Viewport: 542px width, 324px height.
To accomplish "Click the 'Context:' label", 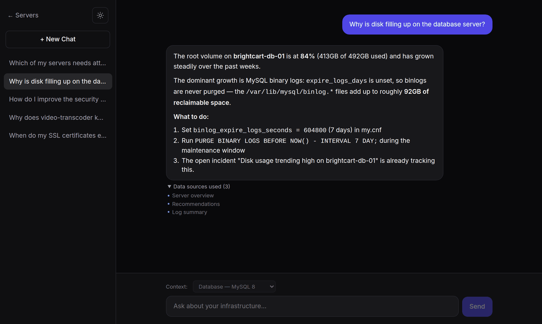I will click(x=177, y=287).
